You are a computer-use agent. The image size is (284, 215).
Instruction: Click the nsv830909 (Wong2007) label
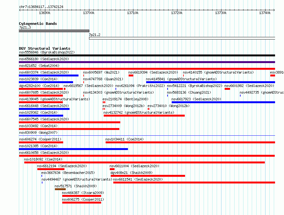pos(38,133)
